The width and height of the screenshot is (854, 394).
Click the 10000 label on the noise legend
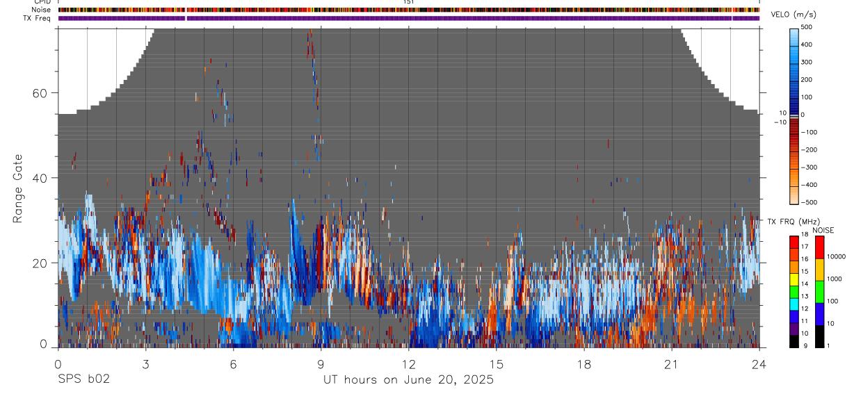pos(836,256)
